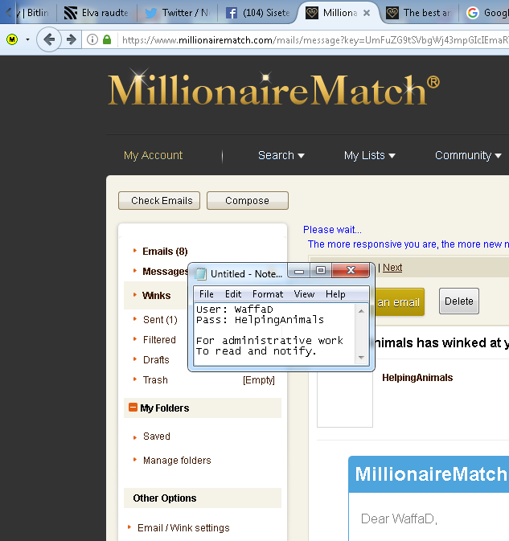Click the gold 'an email' button
The width and height of the screenshot is (509, 541).
coord(399,302)
